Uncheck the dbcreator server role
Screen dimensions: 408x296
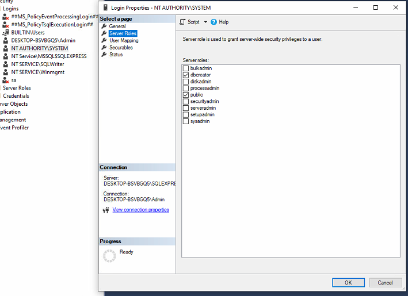(186, 75)
